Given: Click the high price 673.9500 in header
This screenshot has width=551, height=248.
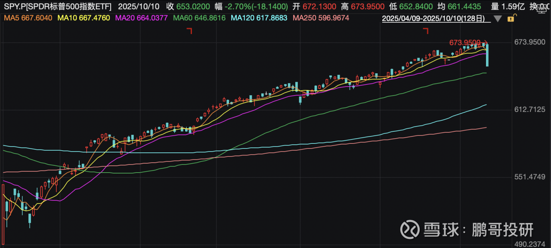Looking at the screenshot, I should [367, 7].
